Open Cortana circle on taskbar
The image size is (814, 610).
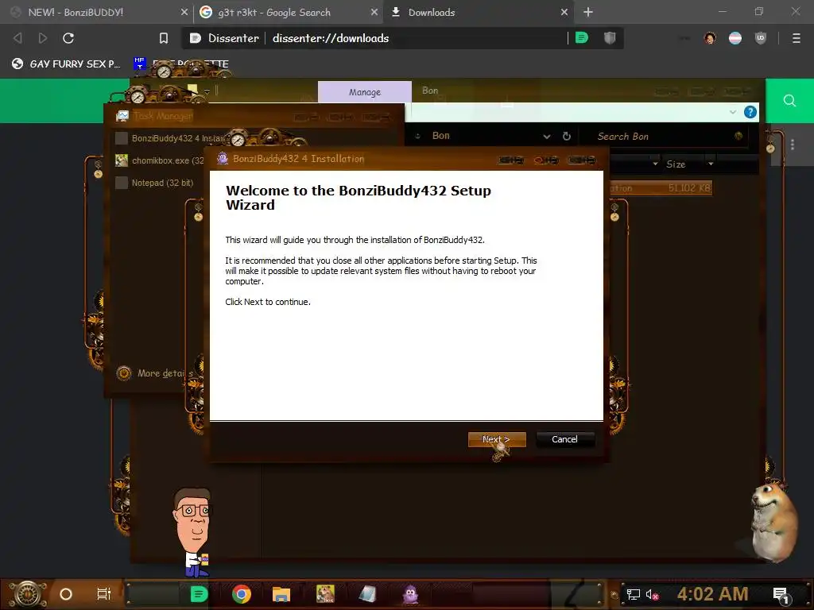tap(66, 594)
